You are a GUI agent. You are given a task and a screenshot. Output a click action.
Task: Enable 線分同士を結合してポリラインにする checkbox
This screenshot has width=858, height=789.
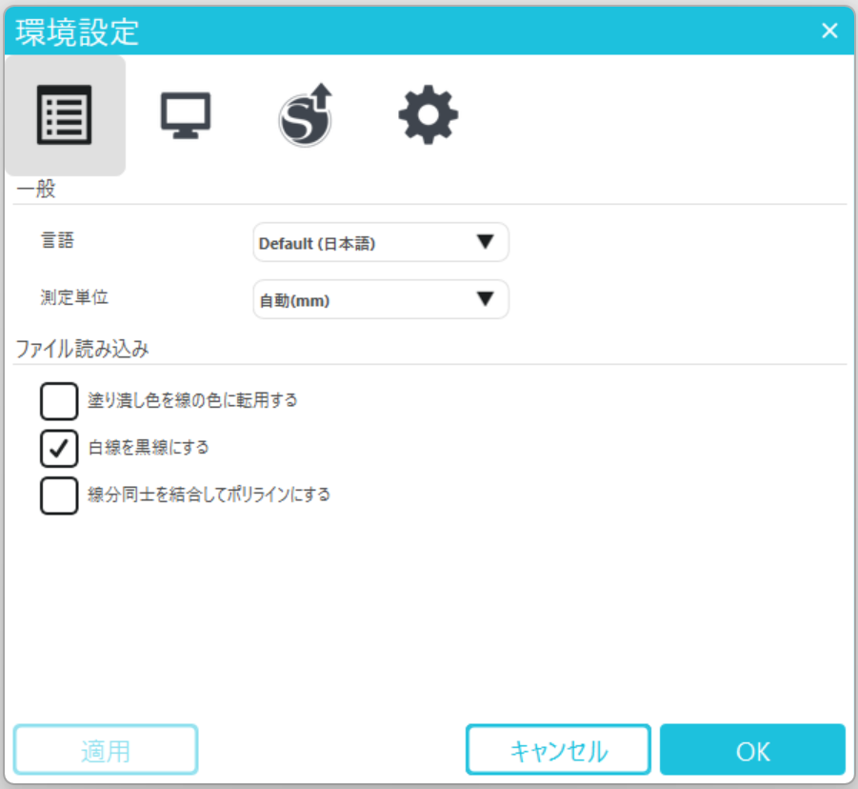(59, 496)
